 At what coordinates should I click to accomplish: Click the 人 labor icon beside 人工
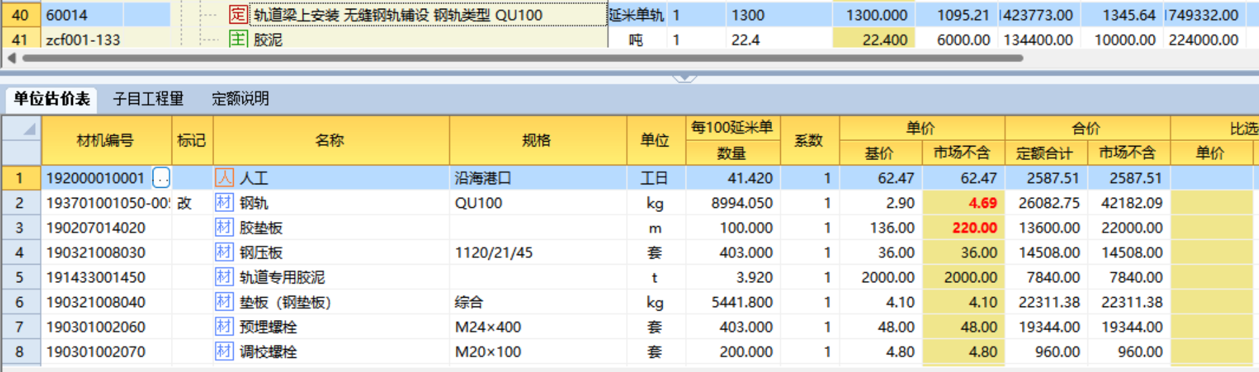[x=224, y=178]
